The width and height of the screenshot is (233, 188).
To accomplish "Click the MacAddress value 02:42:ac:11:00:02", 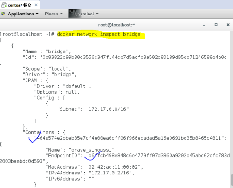I will coord(113,167).
